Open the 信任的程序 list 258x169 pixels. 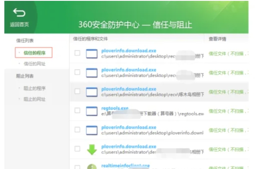tap(34, 52)
